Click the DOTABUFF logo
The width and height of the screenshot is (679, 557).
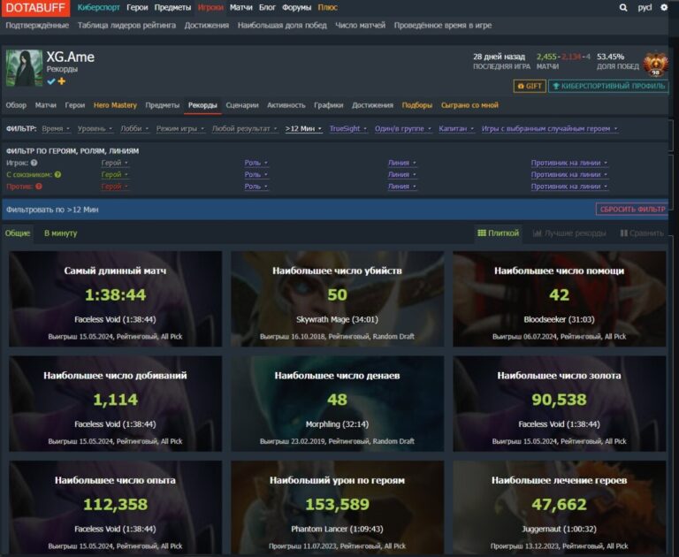pos(35,8)
